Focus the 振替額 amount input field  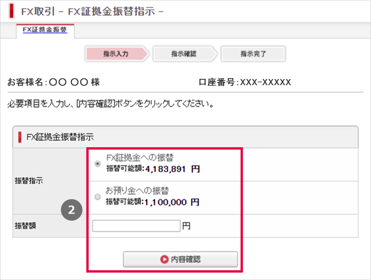[136, 226]
